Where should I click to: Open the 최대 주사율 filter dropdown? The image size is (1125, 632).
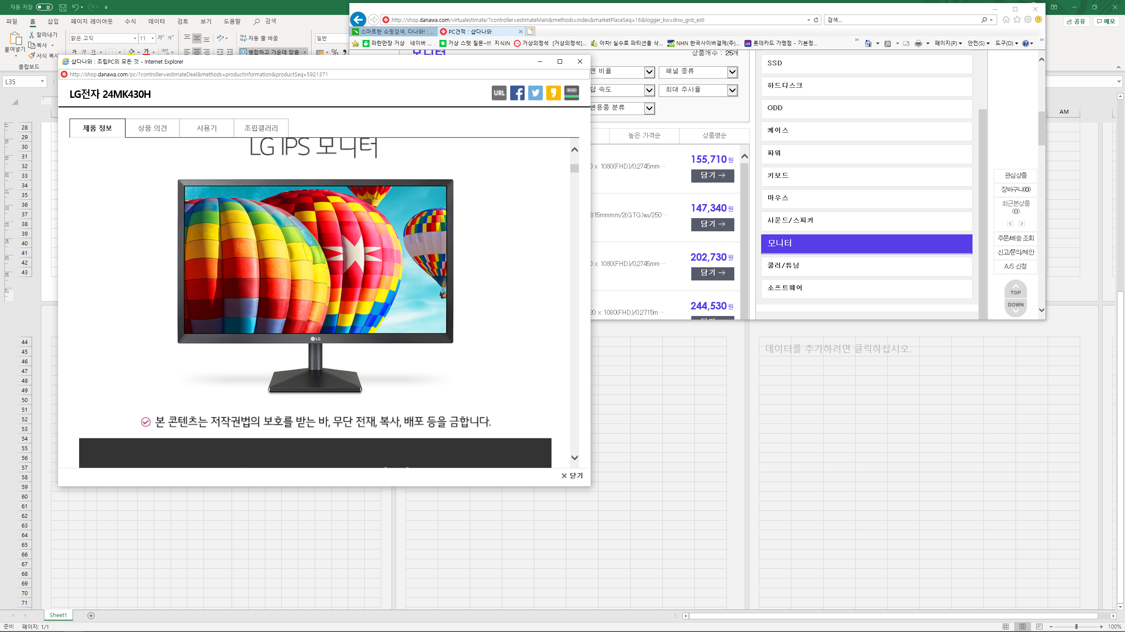(x=698, y=90)
